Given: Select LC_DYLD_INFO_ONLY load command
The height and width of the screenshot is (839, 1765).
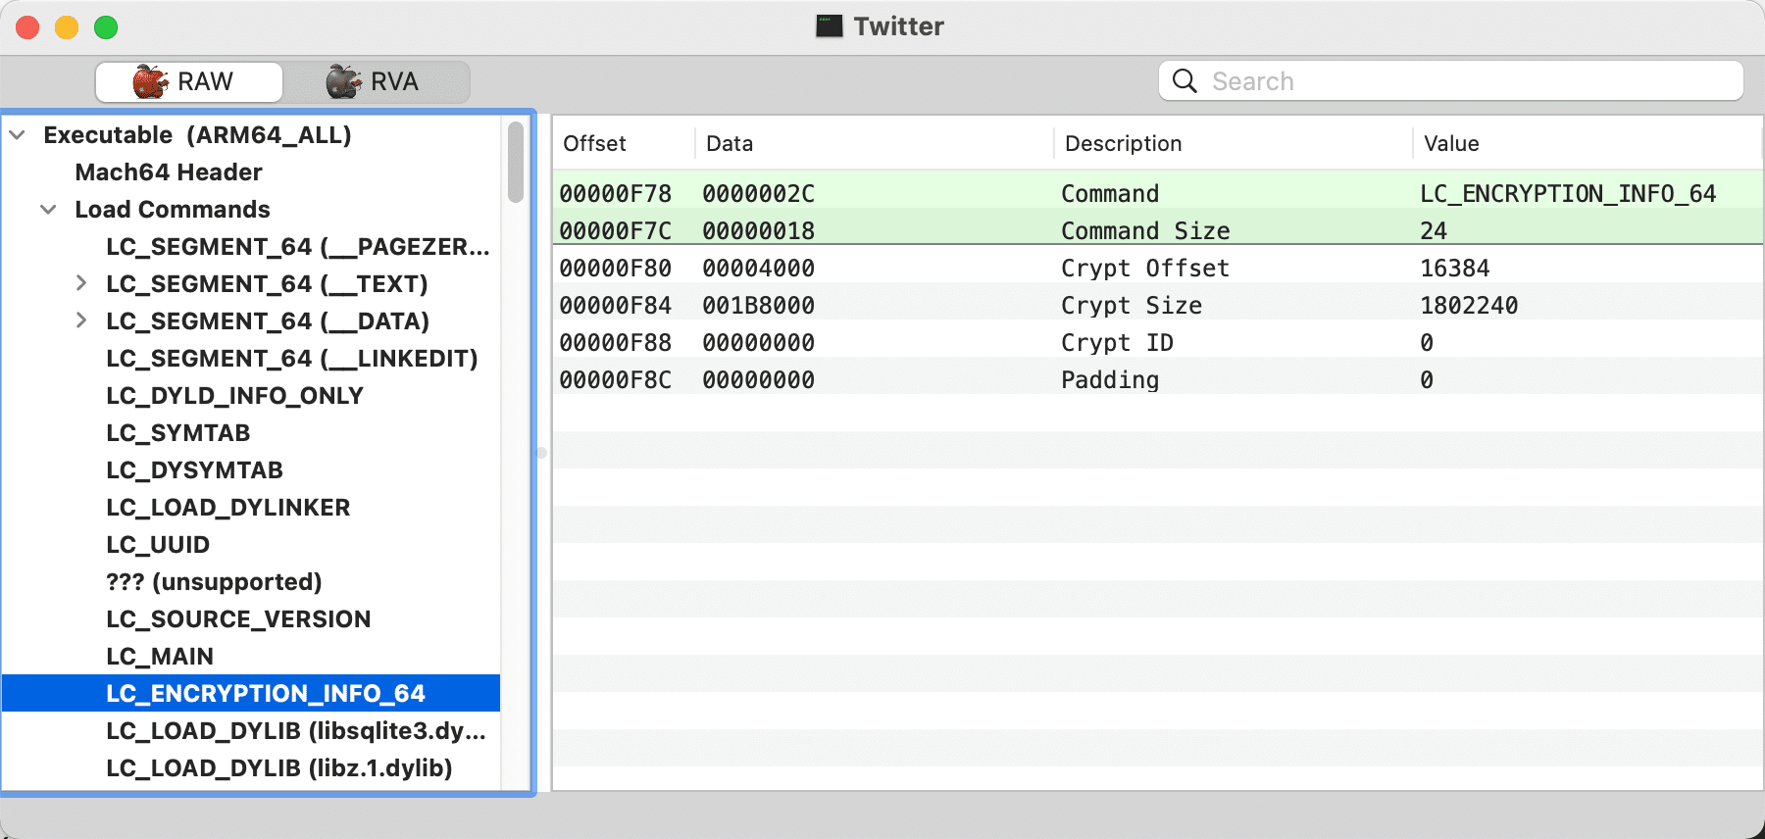Looking at the screenshot, I should tap(234, 396).
